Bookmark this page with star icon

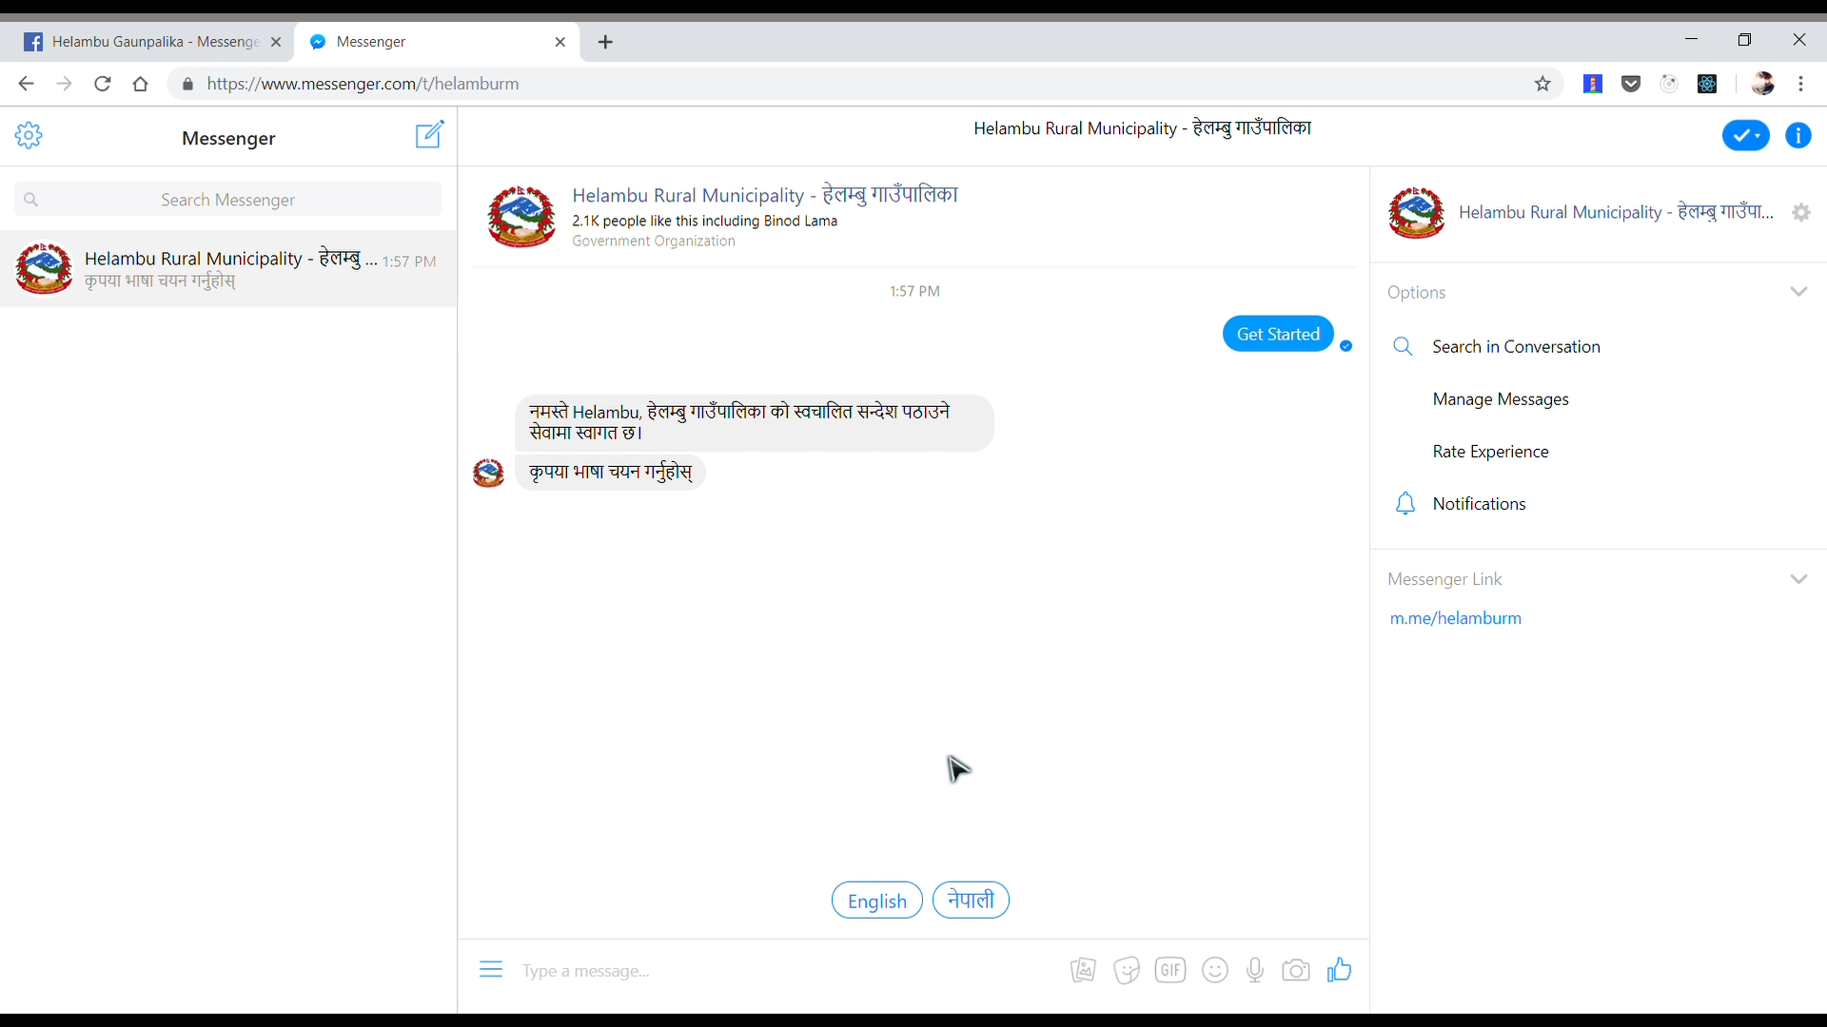[x=1543, y=84]
